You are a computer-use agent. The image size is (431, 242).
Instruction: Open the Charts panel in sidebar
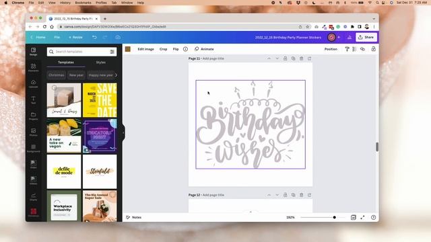[x=33, y=197]
